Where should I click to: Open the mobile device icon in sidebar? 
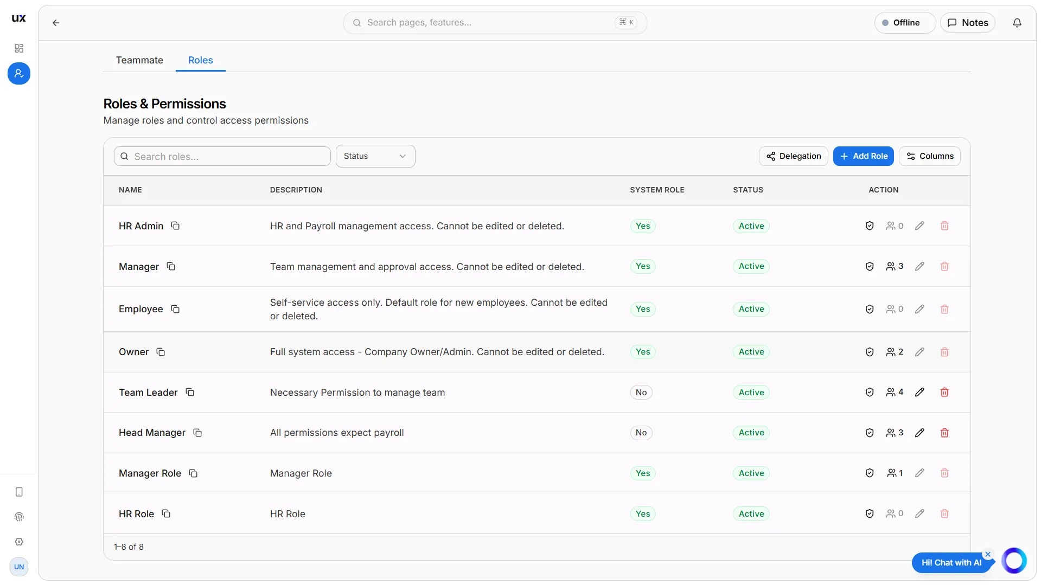click(19, 492)
